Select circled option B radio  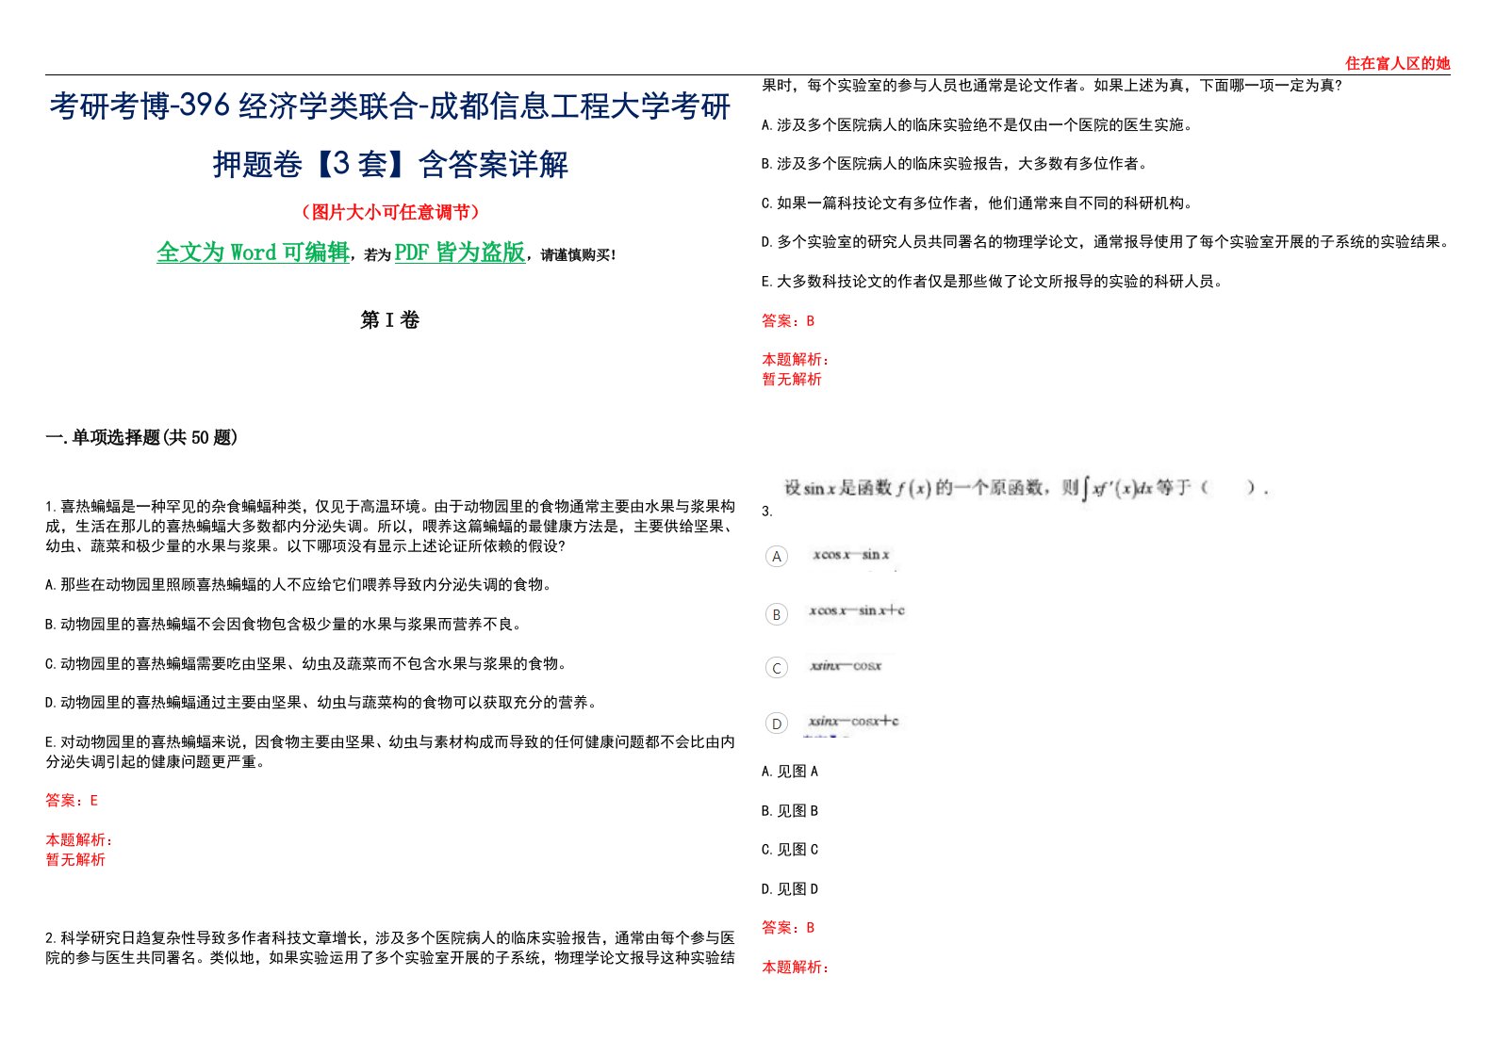point(776,614)
